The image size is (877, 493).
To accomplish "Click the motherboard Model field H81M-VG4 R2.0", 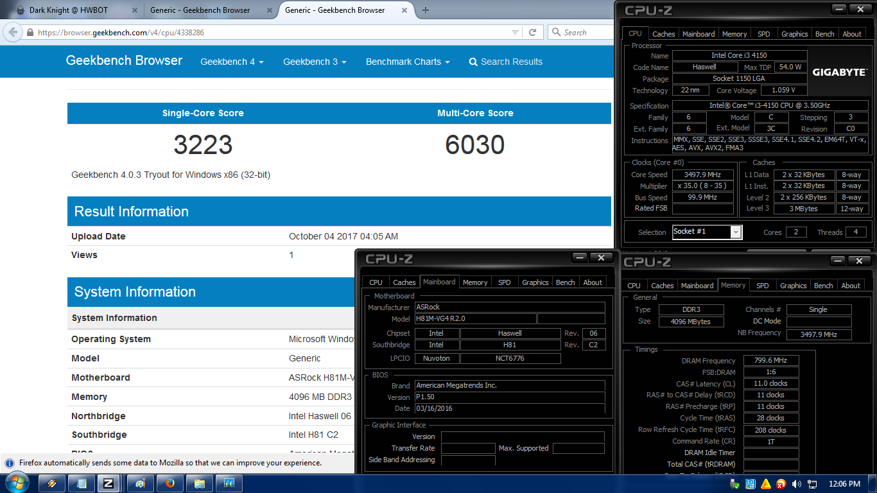I will point(475,319).
